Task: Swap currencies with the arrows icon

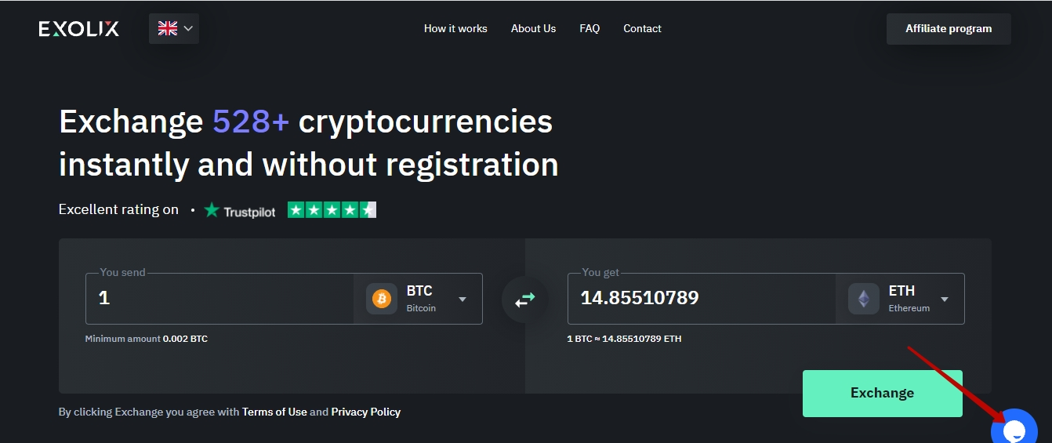Action: [x=524, y=299]
